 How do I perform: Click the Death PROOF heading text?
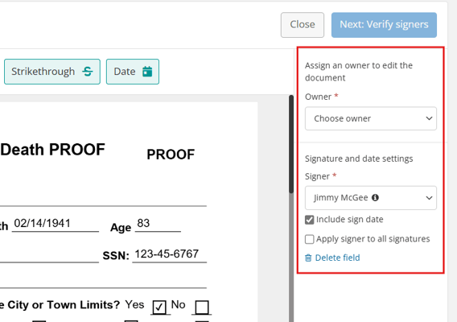coord(53,150)
